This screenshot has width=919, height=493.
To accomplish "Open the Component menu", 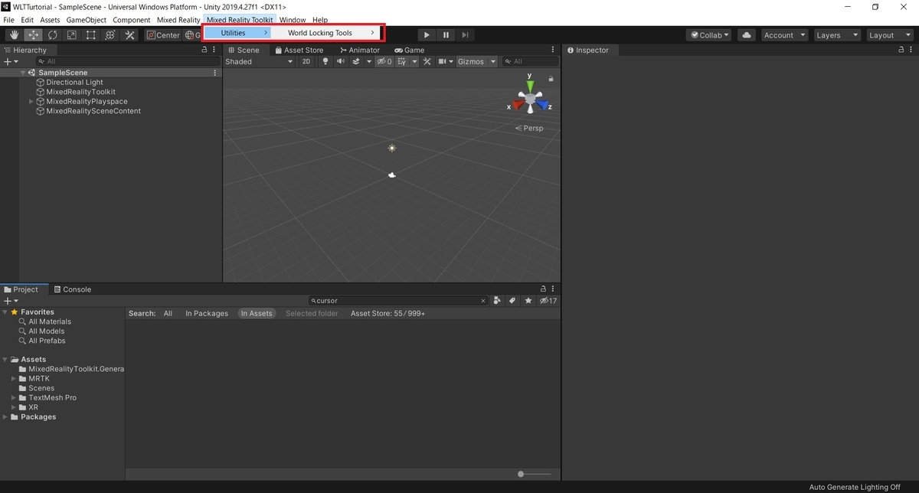I will click(x=131, y=20).
